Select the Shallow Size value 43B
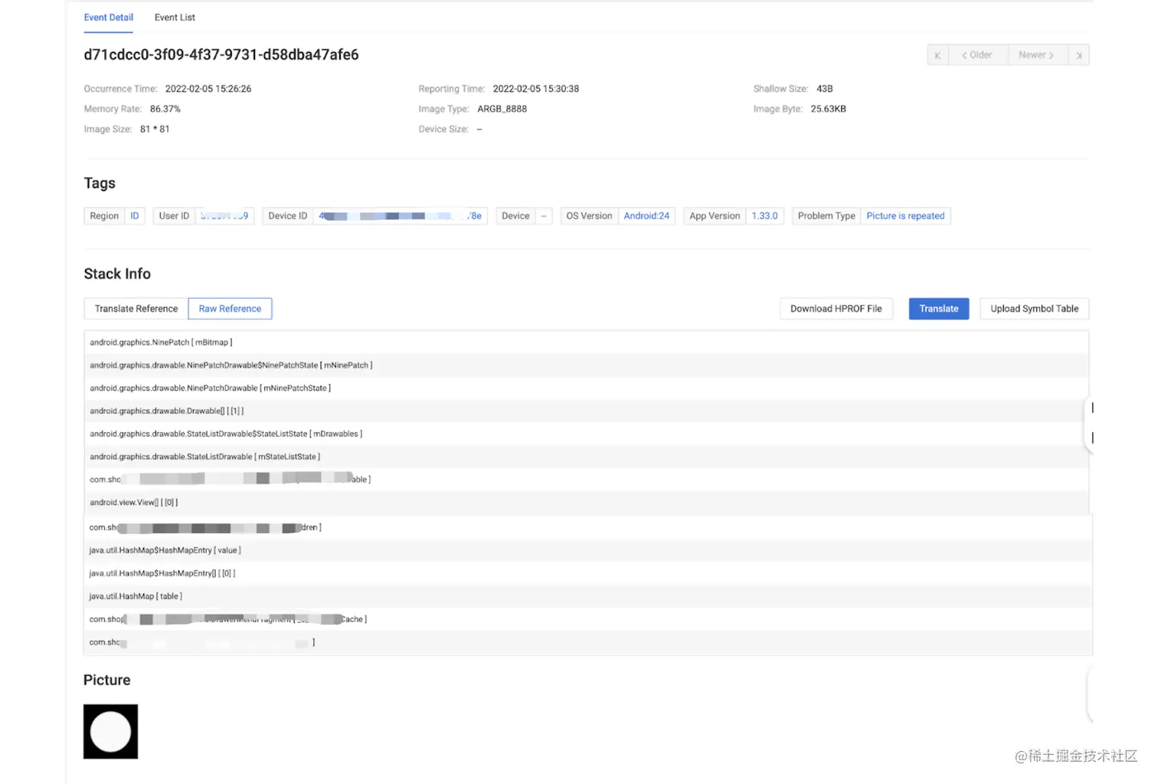The image size is (1158, 784). [x=824, y=89]
